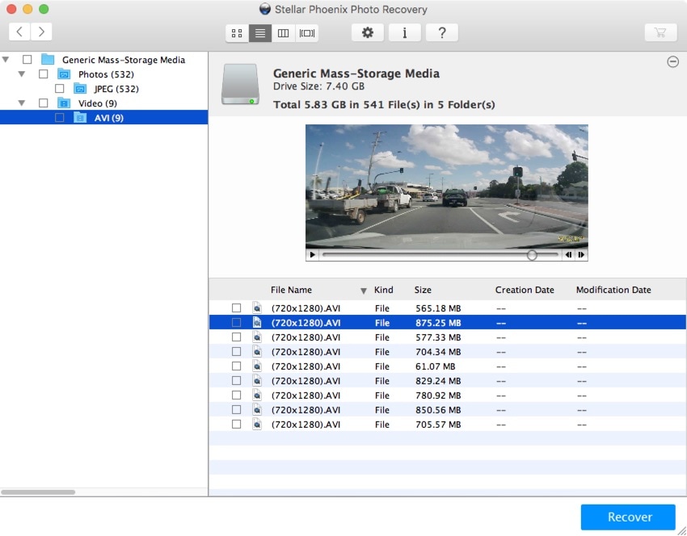The height and width of the screenshot is (536, 687).
Task: Click file icon of 565.18 MB AVI
Action: (257, 308)
